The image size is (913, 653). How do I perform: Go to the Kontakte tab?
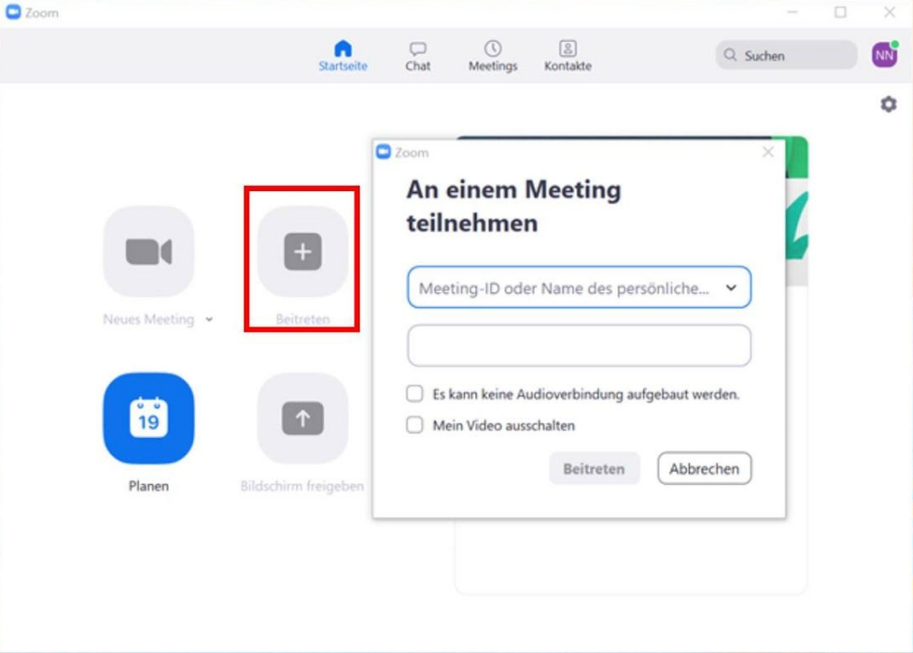[568, 56]
